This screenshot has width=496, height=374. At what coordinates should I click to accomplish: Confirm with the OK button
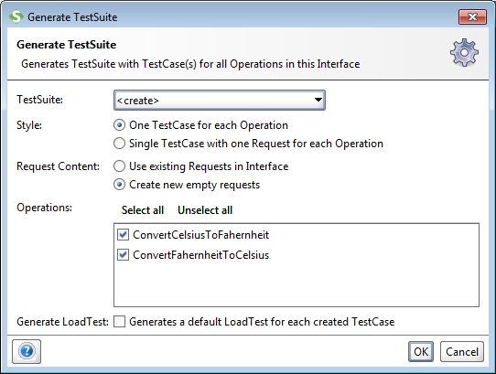coord(421,351)
